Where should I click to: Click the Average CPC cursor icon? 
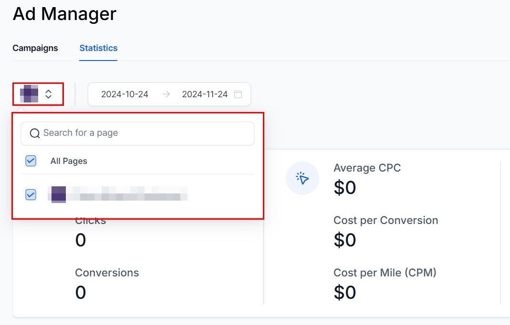tap(302, 179)
